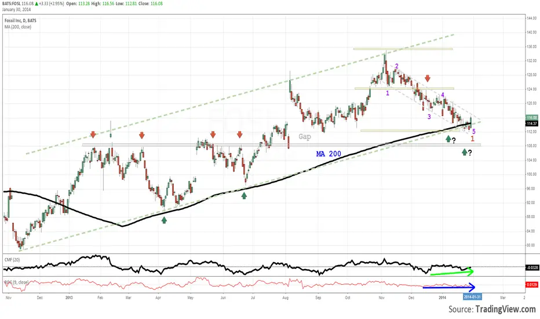
Task: Click the 100.00 price axis label
Action: (x=531, y=174)
